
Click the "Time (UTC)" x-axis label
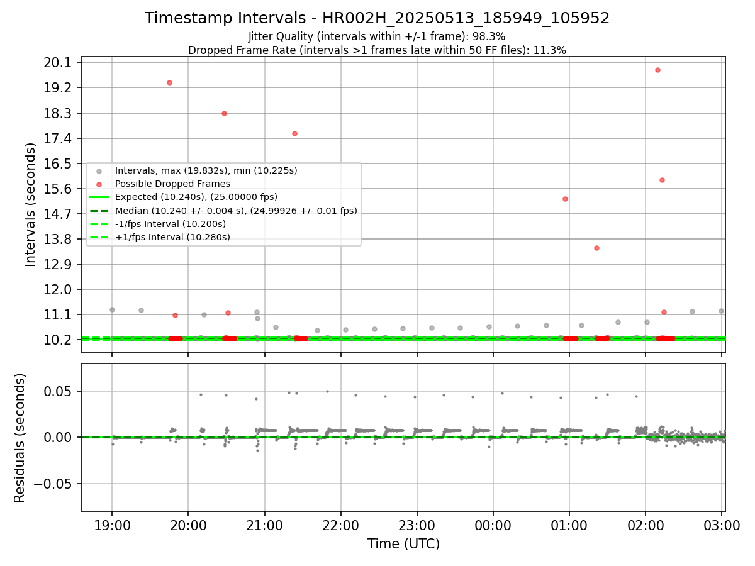click(x=403, y=544)
